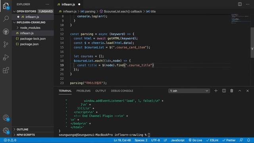The height and width of the screenshot is (143, 254).
Task: Open notifications bell icon
Action: (248, 140)
